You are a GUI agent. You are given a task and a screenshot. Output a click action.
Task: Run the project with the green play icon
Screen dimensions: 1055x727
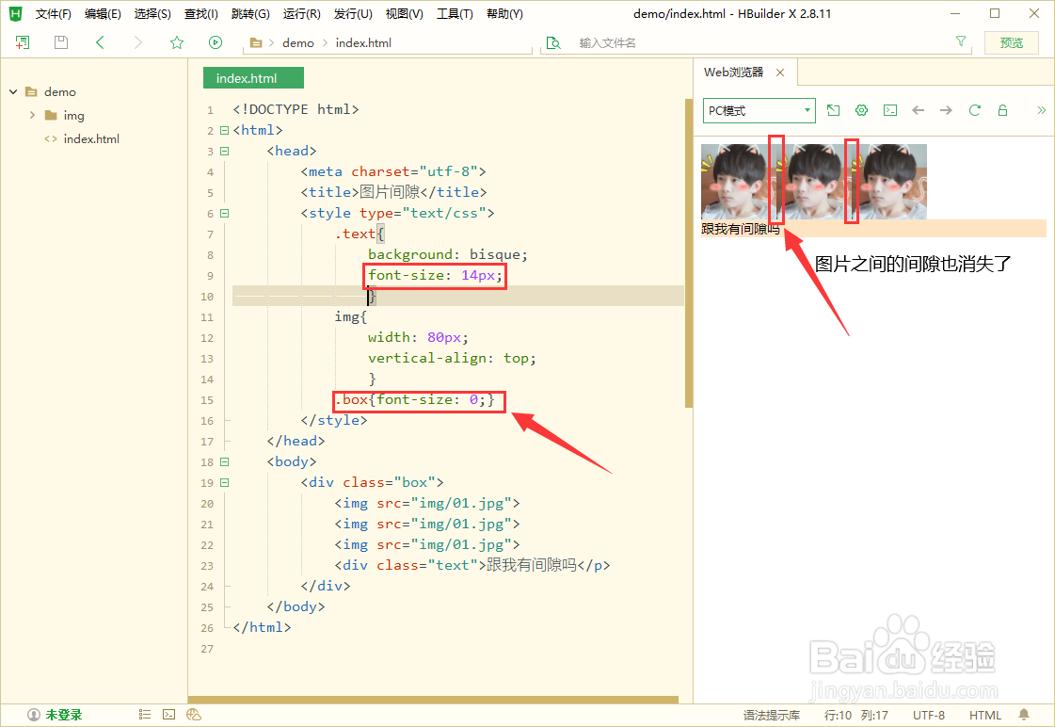(x=215, y=42)
